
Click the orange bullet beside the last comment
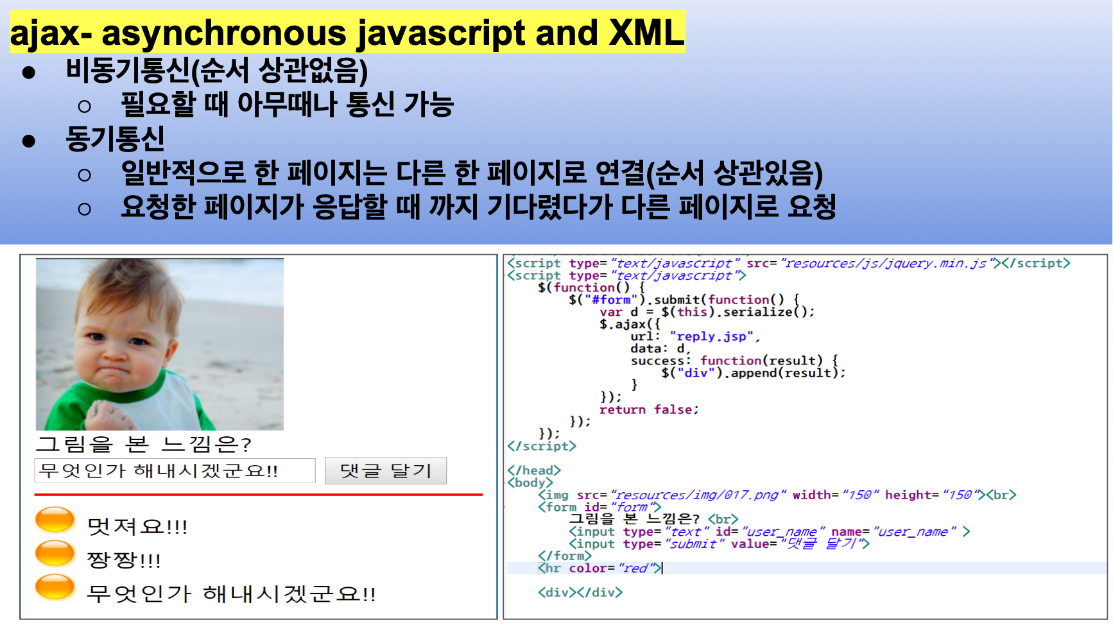(x=55, y=587)
